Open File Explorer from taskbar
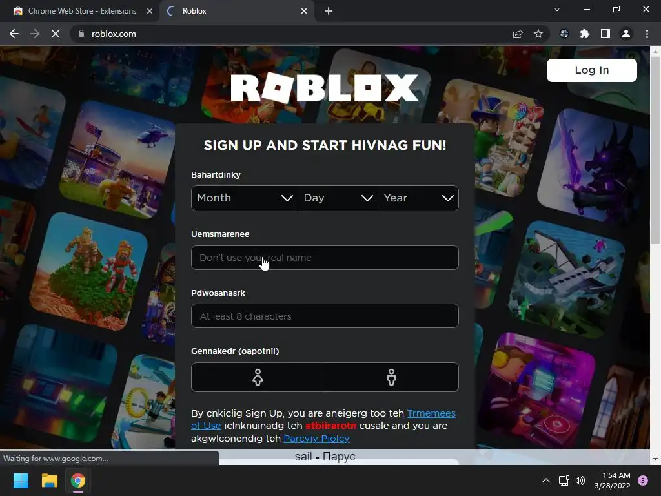The width and height of the screenshot is (661, 496). (x=49, y=480)
